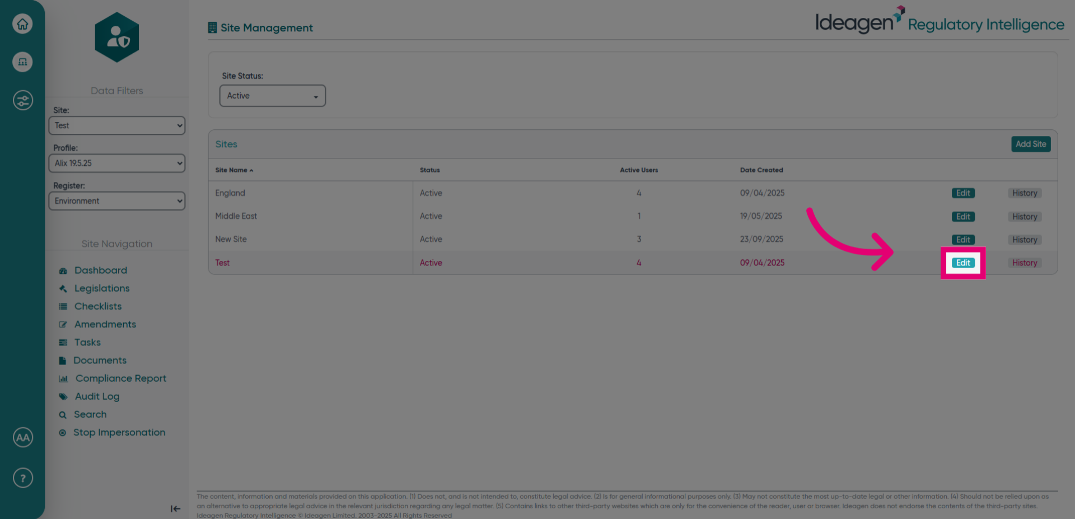Open the filter sliders icon in left rail
1075x519 pixels.
click(22, 100)
